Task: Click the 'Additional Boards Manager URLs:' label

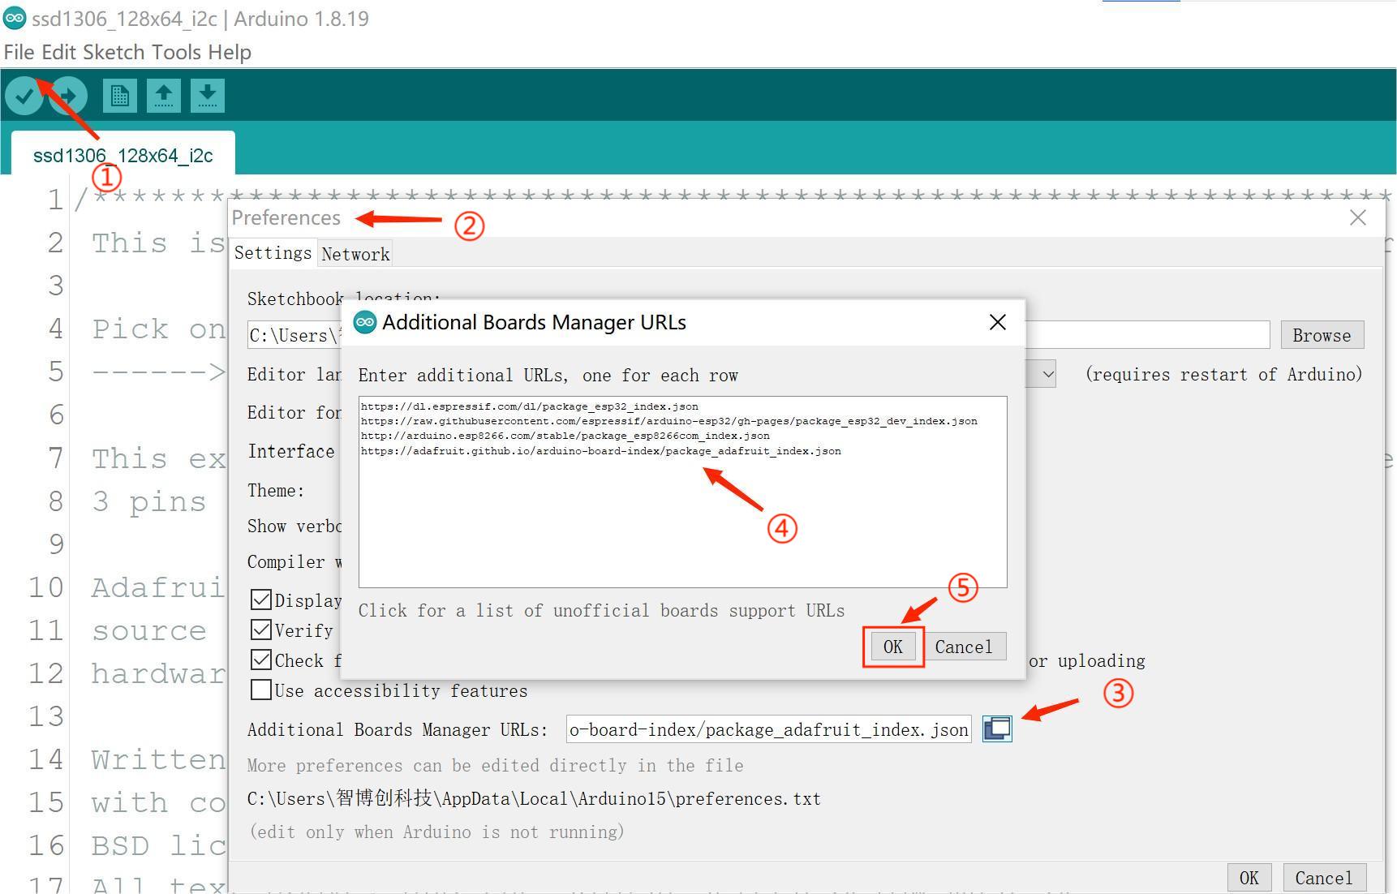Action: tap(398, 729)
